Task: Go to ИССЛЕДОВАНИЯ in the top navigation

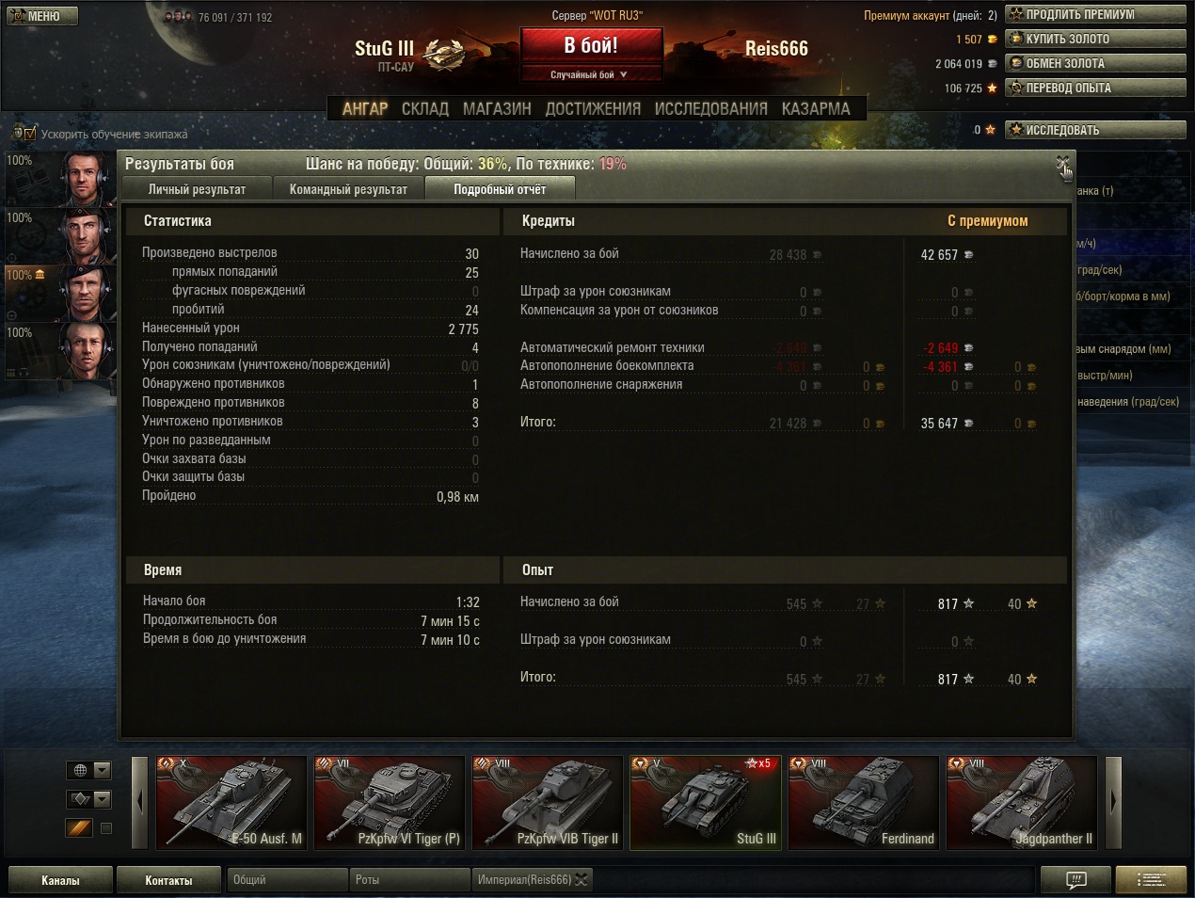Action: click(x=710, y=109)
